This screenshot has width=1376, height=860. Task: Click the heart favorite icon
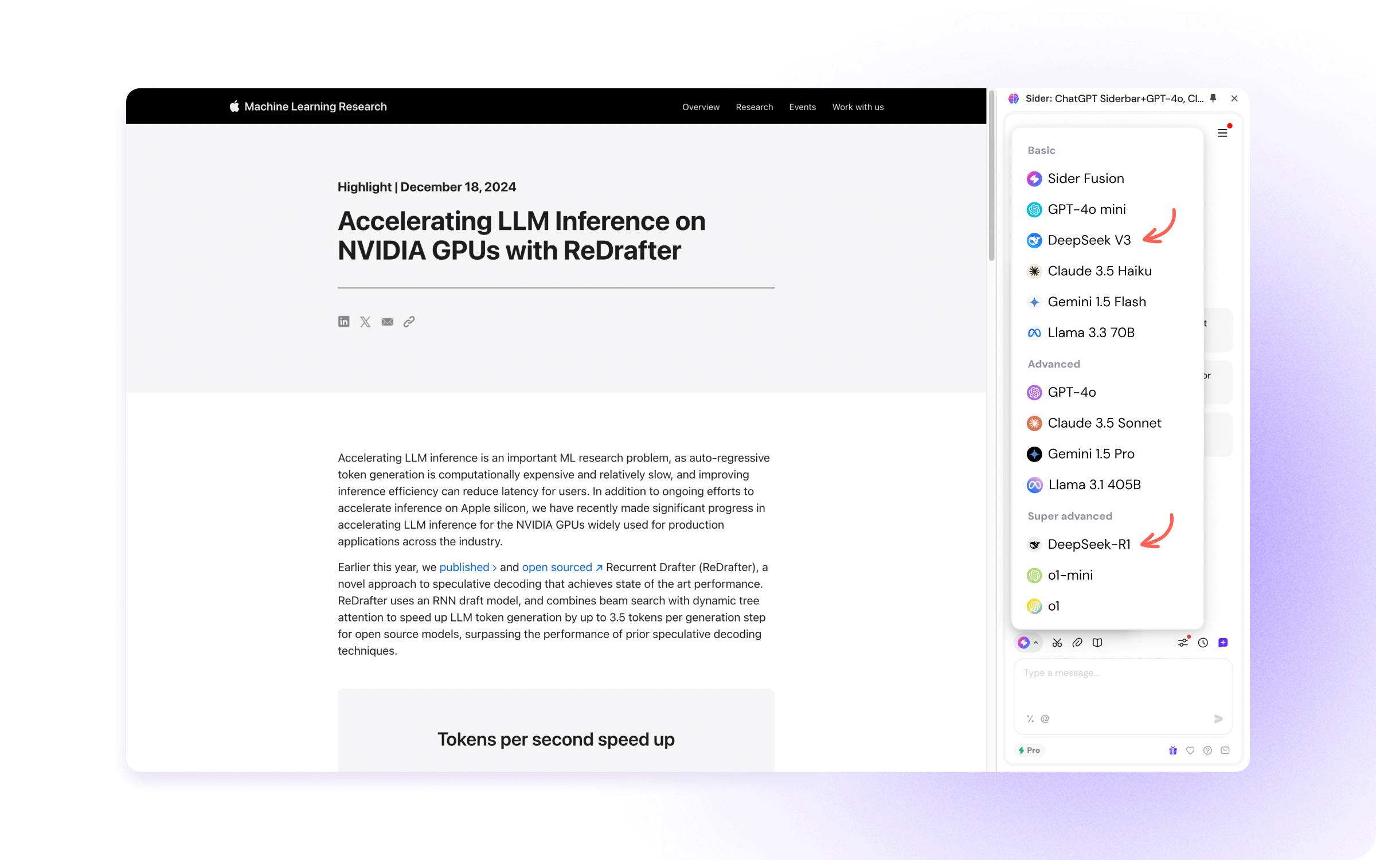[1190, 750]
